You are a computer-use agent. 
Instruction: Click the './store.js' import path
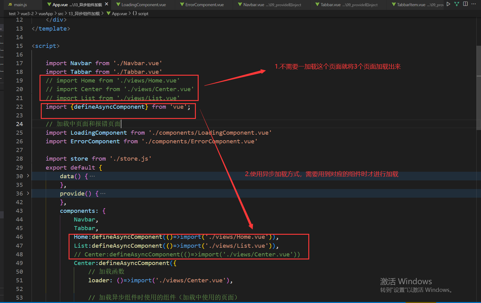pyautogui.click(x=131, y=159)
